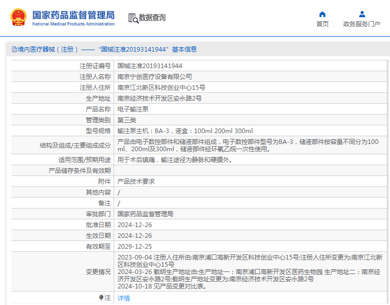
Task: Click the 注册人名称 row label
Action: [x=95, y=76]
